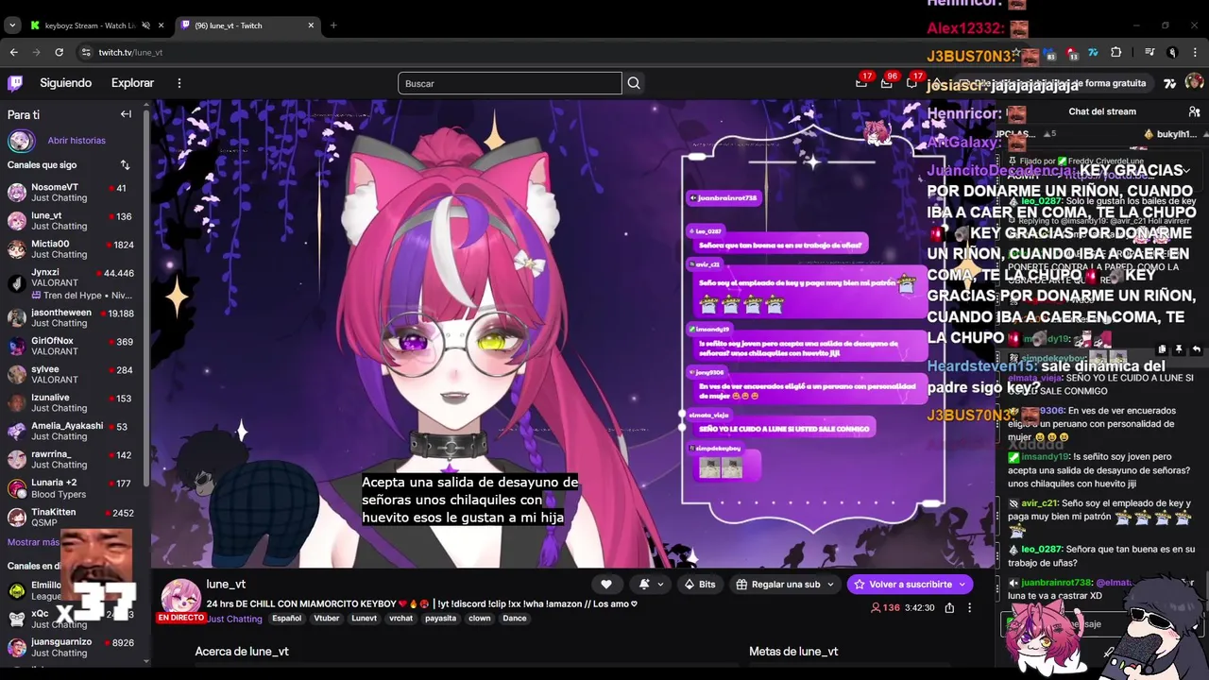Open the icon with 96 badge
1209x680 pixels.
[x=886, y=83]
